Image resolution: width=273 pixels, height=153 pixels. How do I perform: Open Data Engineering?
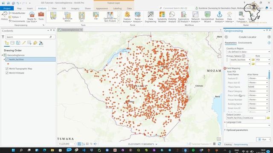click(151, 17)
